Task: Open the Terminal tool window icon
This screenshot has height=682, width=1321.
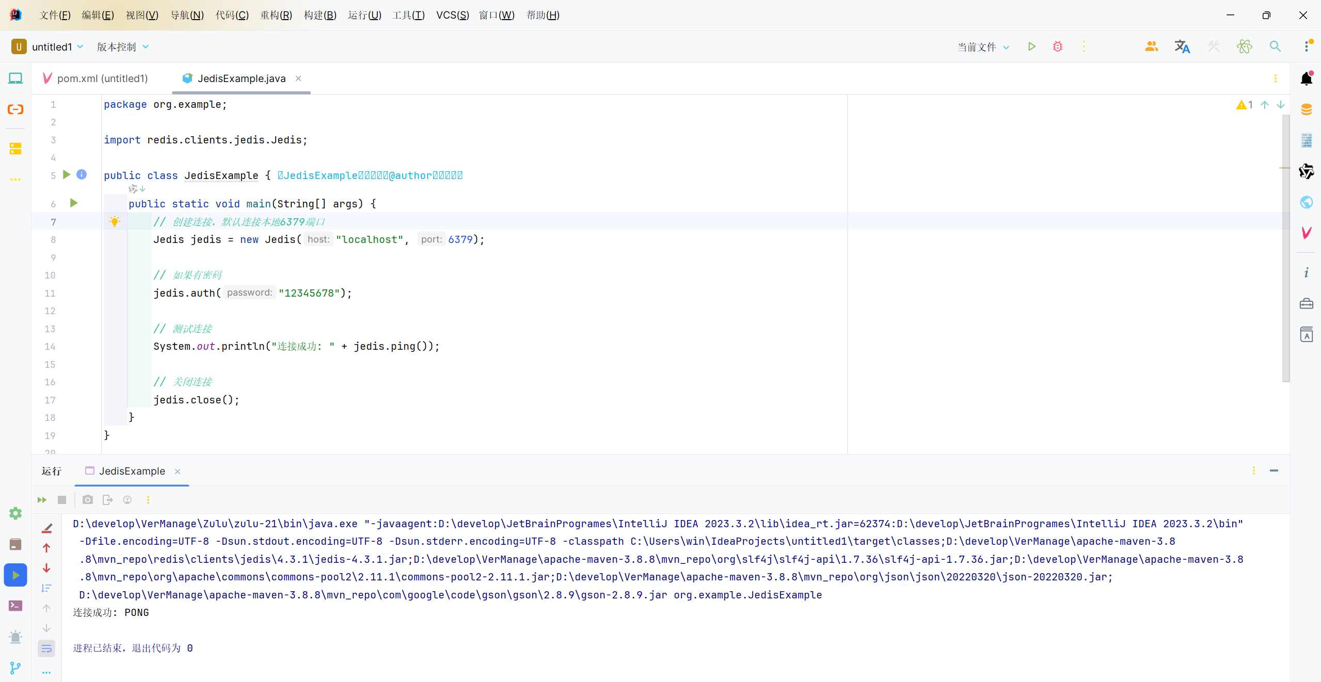Action: (15, 606)
